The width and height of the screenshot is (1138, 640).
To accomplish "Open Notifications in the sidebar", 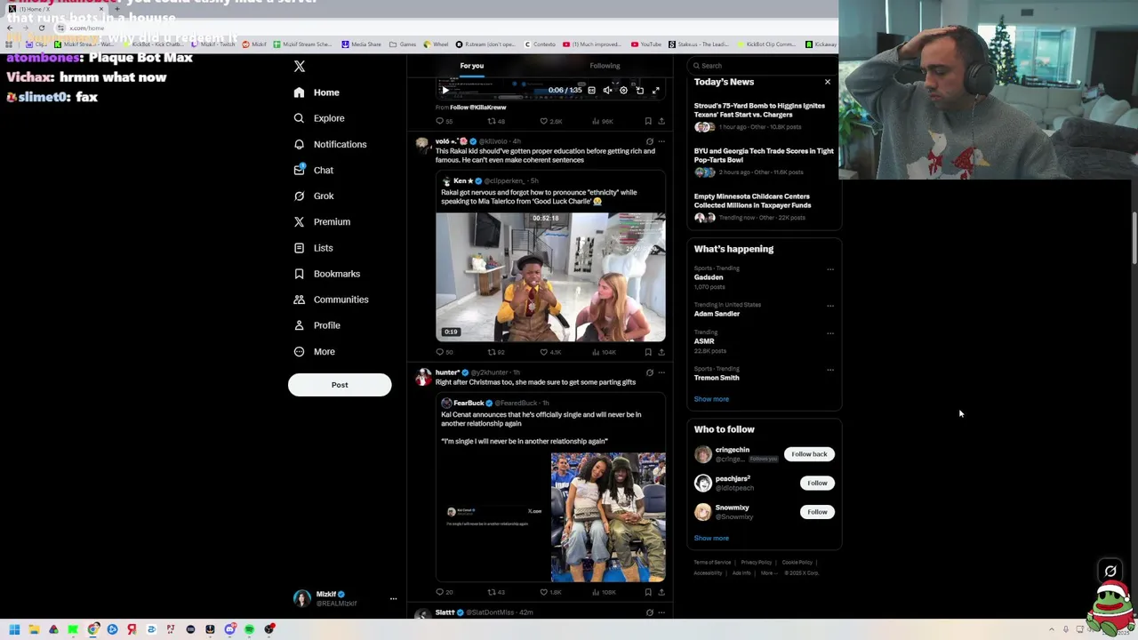I will click(x=330, y=144).
